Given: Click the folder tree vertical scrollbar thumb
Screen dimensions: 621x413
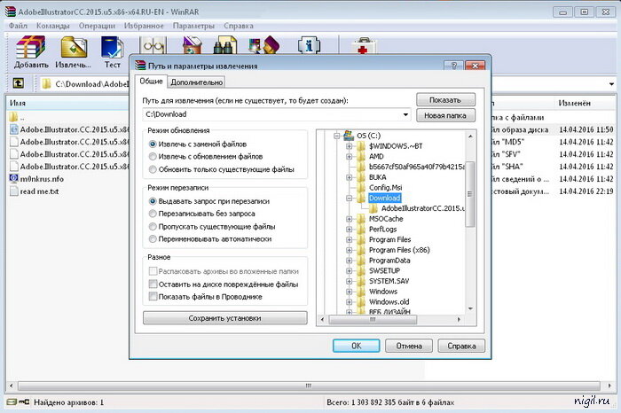Looking at the screenshot, I should (x=470, y=194).
